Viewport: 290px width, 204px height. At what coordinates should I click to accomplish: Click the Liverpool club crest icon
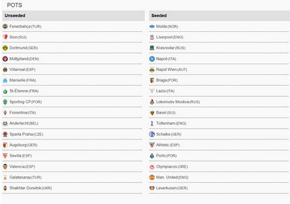[152, 37]
